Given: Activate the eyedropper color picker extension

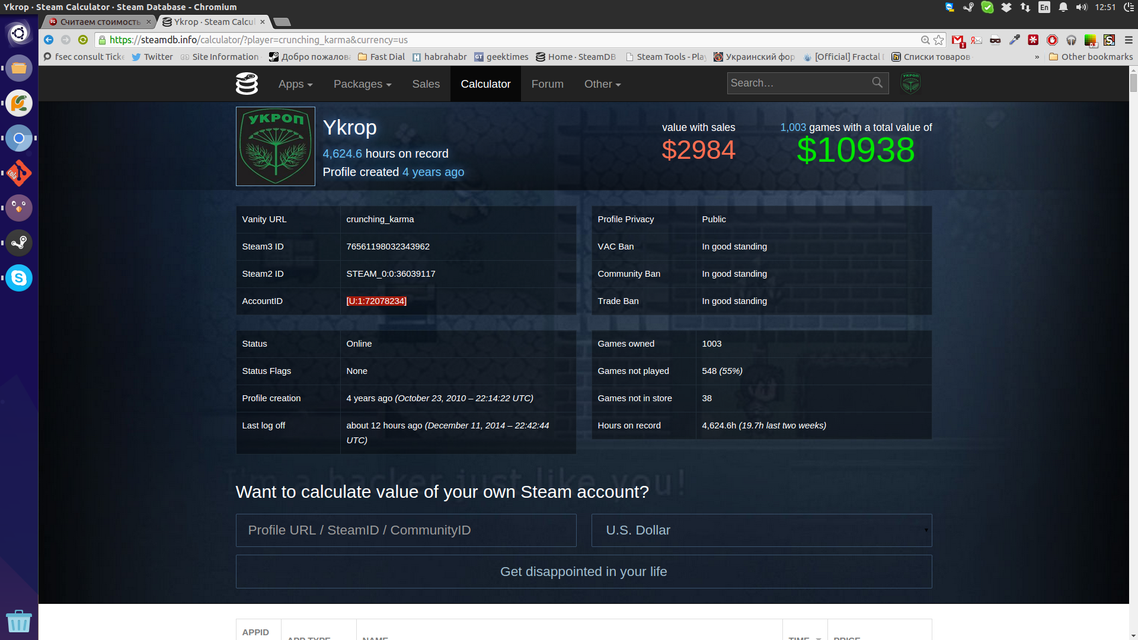Looking at the screenshot, I should (x=1015, y=40).
